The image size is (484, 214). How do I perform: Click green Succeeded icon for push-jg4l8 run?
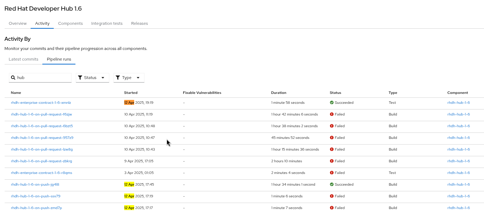click(332, 185)
